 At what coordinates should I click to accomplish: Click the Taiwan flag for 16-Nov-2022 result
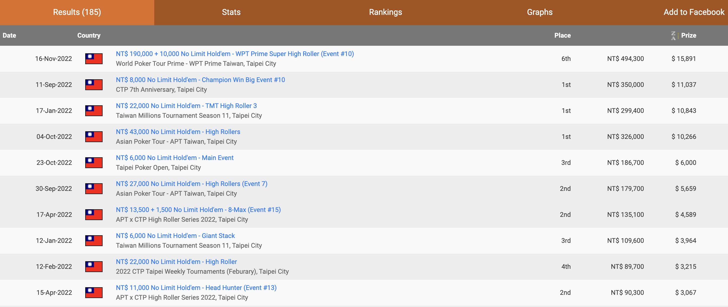pyautogui.click(x=94, y=59)
